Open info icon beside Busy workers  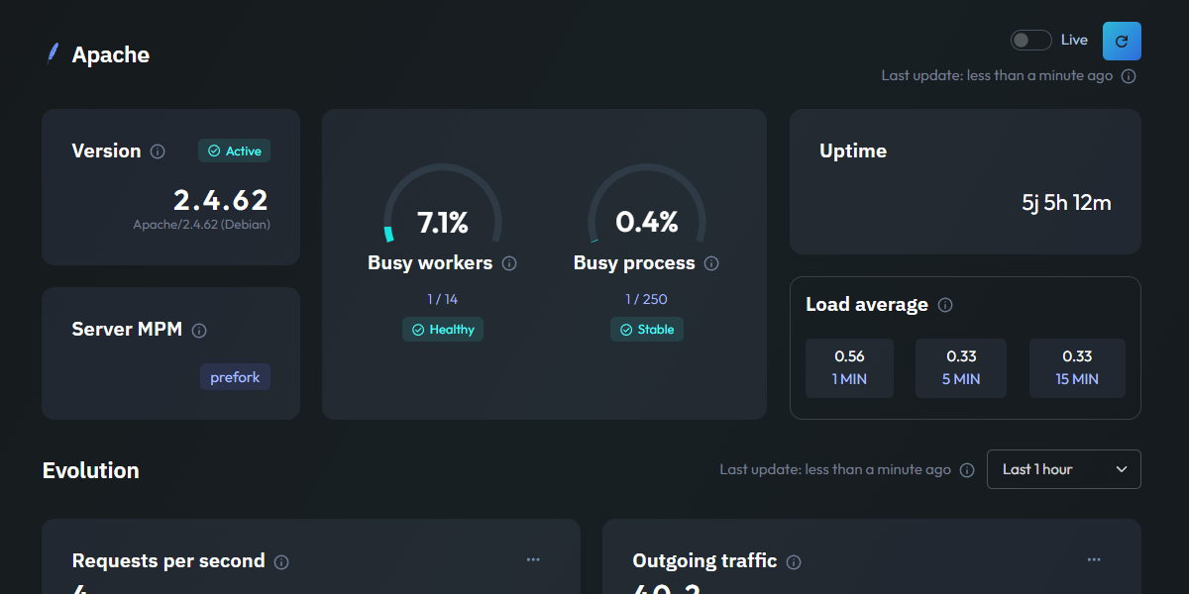point(509,263)
